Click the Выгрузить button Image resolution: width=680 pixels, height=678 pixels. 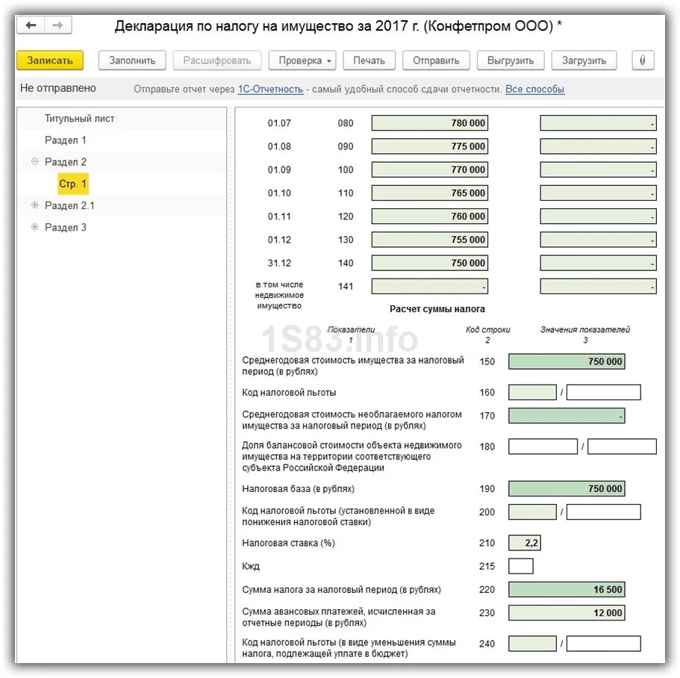pyautogui.click(x=511, y=60)
